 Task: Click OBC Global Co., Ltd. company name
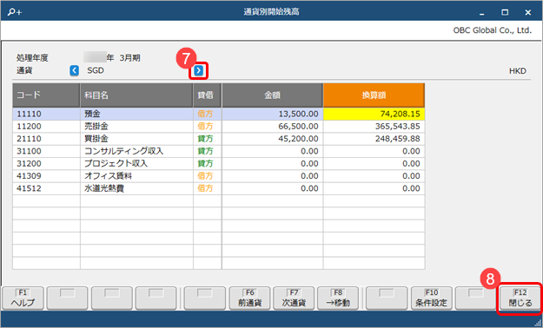tap(492, 30)
